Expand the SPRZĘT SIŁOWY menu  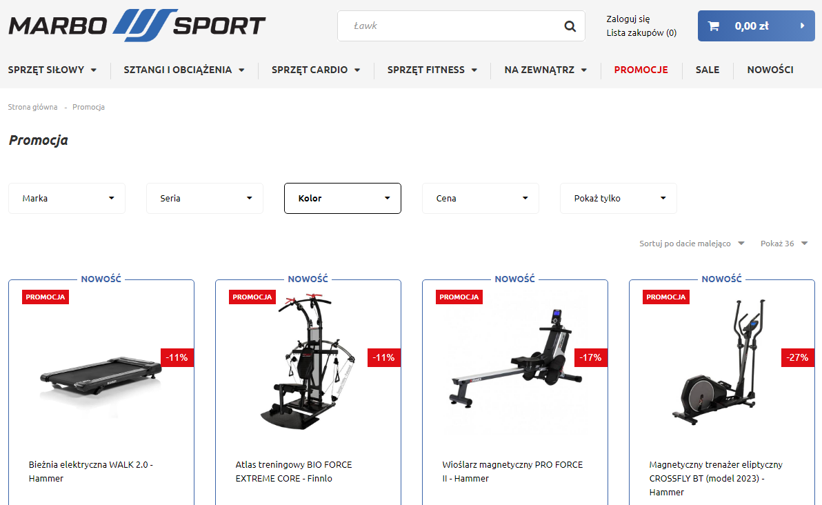tap(52, 70)
